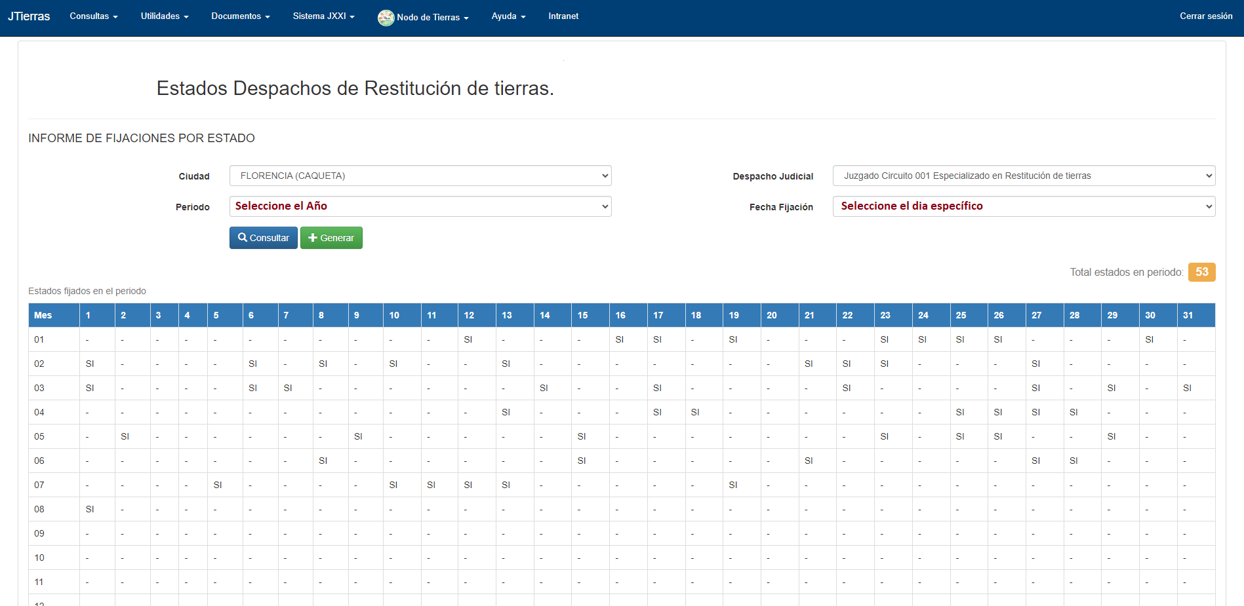The height and width of the screenshot is (606, 1244).
Task: Click the SI cell for month 08 day 1
Action: point(90,509)
